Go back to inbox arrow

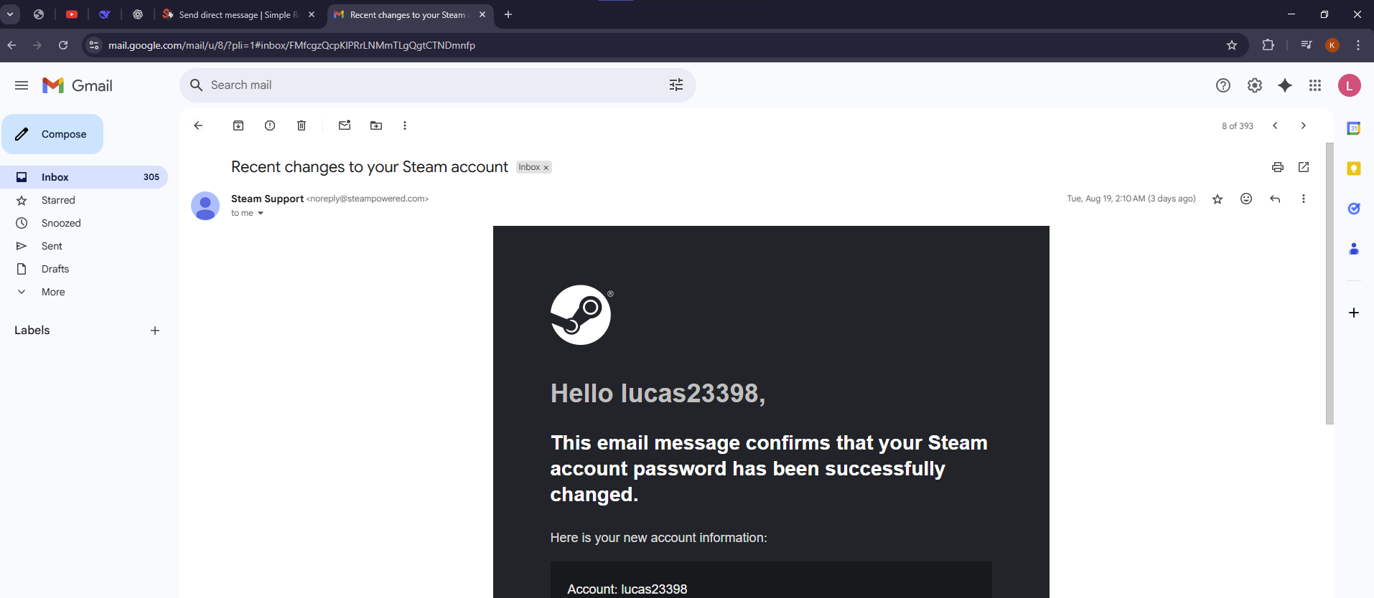pos(198,125)
